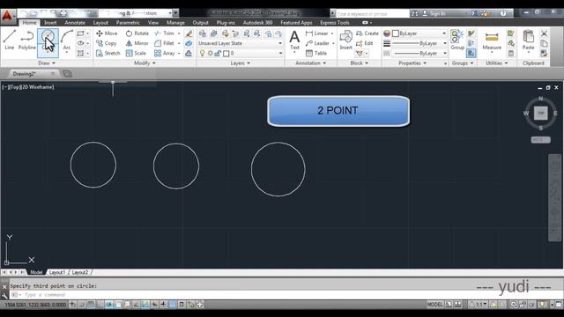
Task: Expand the Properties panel
Action: click(412, 63)
